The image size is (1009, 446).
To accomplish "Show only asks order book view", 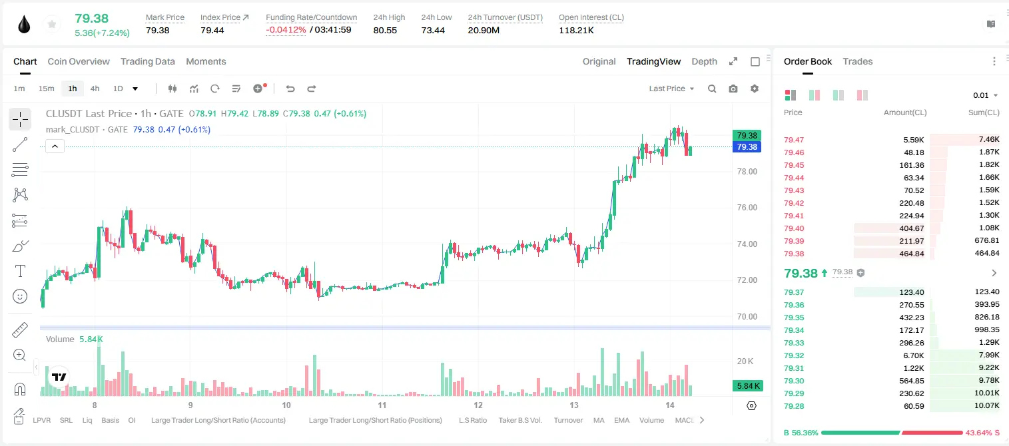I will [x=862, y=95].
